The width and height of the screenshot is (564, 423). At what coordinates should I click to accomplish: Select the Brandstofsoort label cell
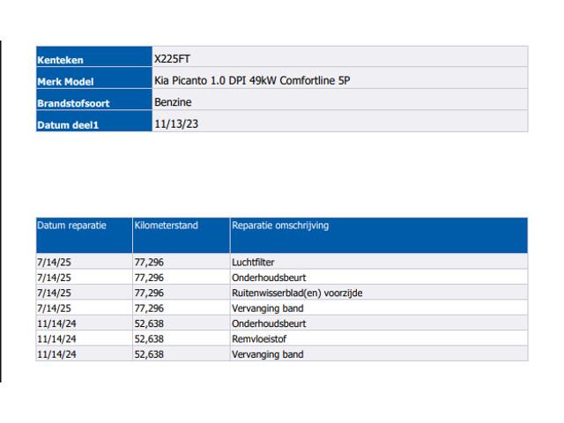[x=94, y=100]
